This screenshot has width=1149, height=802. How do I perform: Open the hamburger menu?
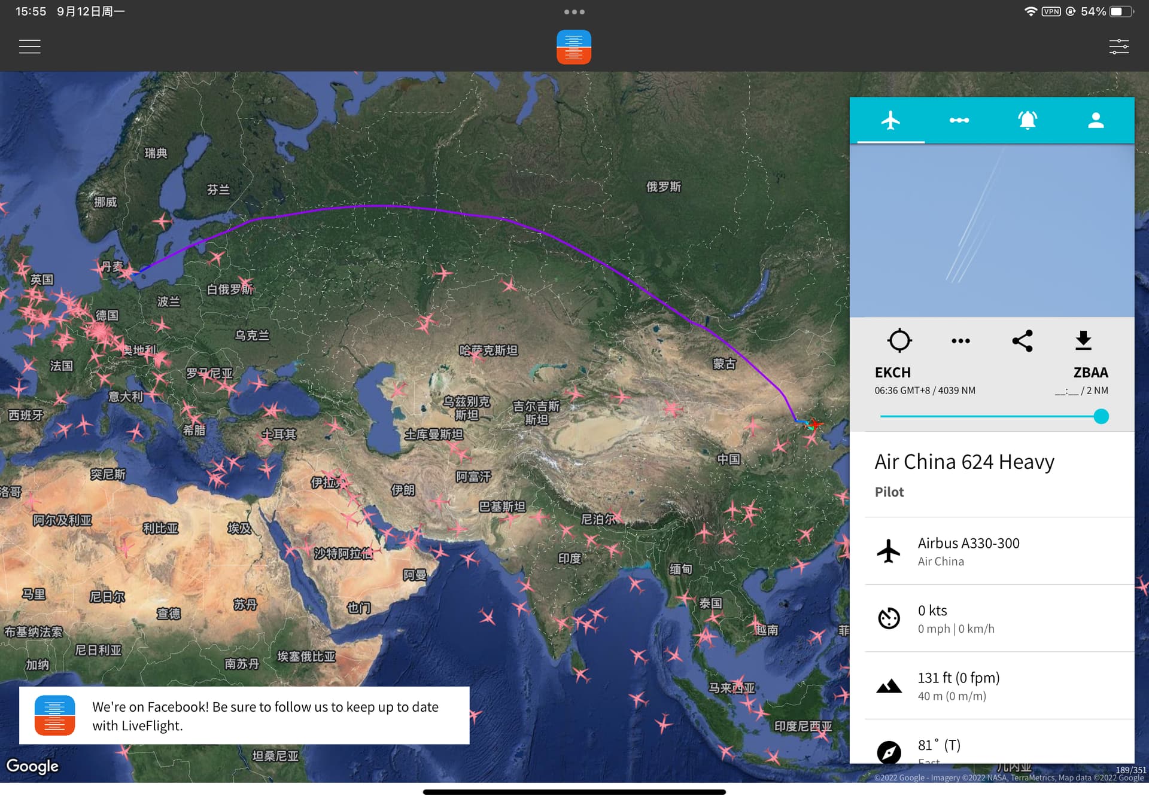29,47
